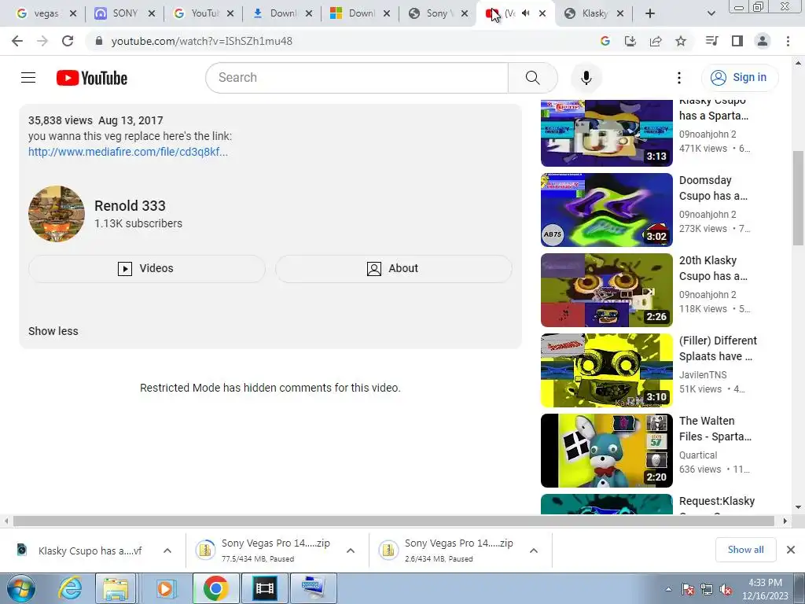Expand options for 2.6/434 MB download
The height and width of the screenshot is (604, 805).
[534, 551]
